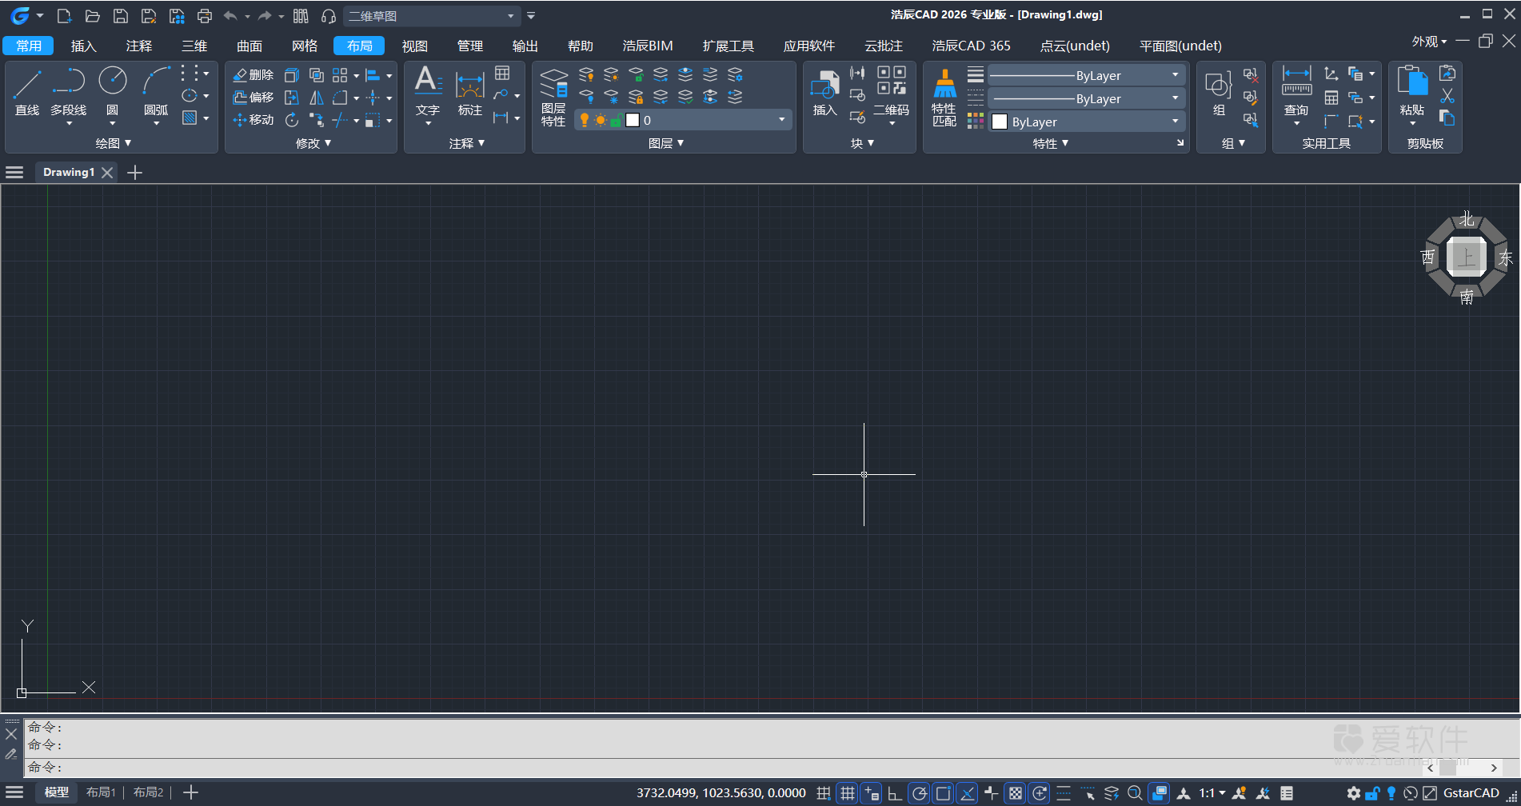Switch to 布局1 layout tab

pos(101,792)
